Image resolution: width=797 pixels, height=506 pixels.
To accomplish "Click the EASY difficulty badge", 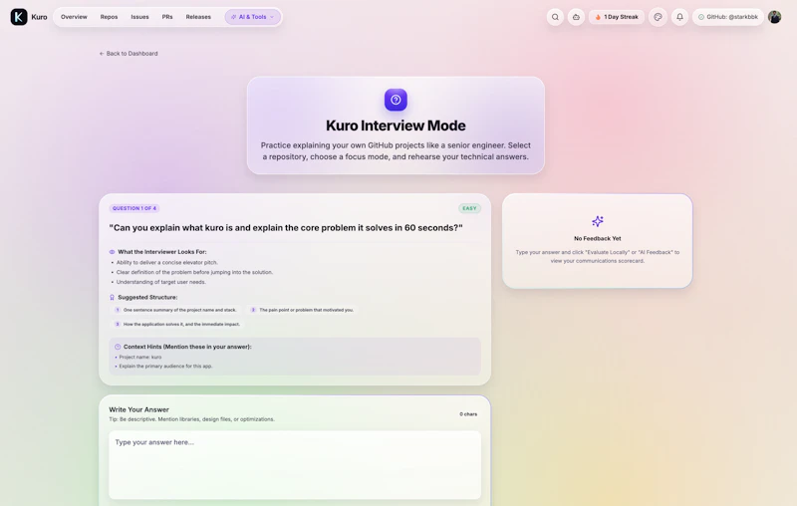I will tap(469, 208).
